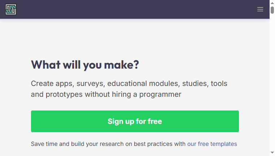
Task: Click the word tools in the description
Action: pyautogui.click(x=219, y=83)
